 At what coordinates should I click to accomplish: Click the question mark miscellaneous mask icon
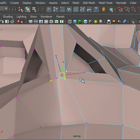click(x=96, y=9)
